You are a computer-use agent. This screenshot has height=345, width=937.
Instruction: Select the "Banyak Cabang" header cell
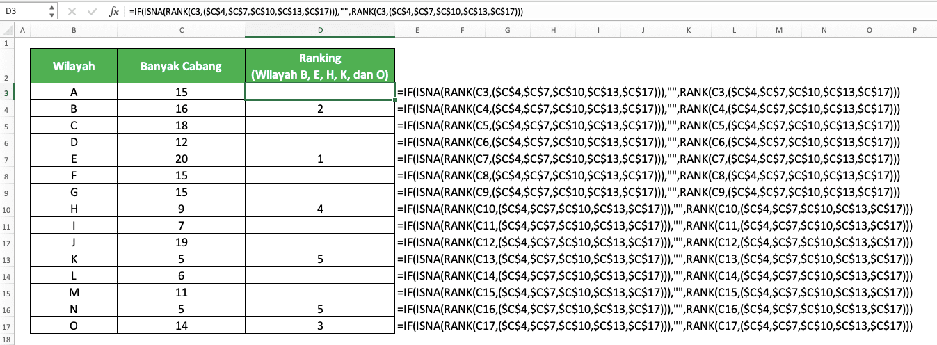(181, 66)
